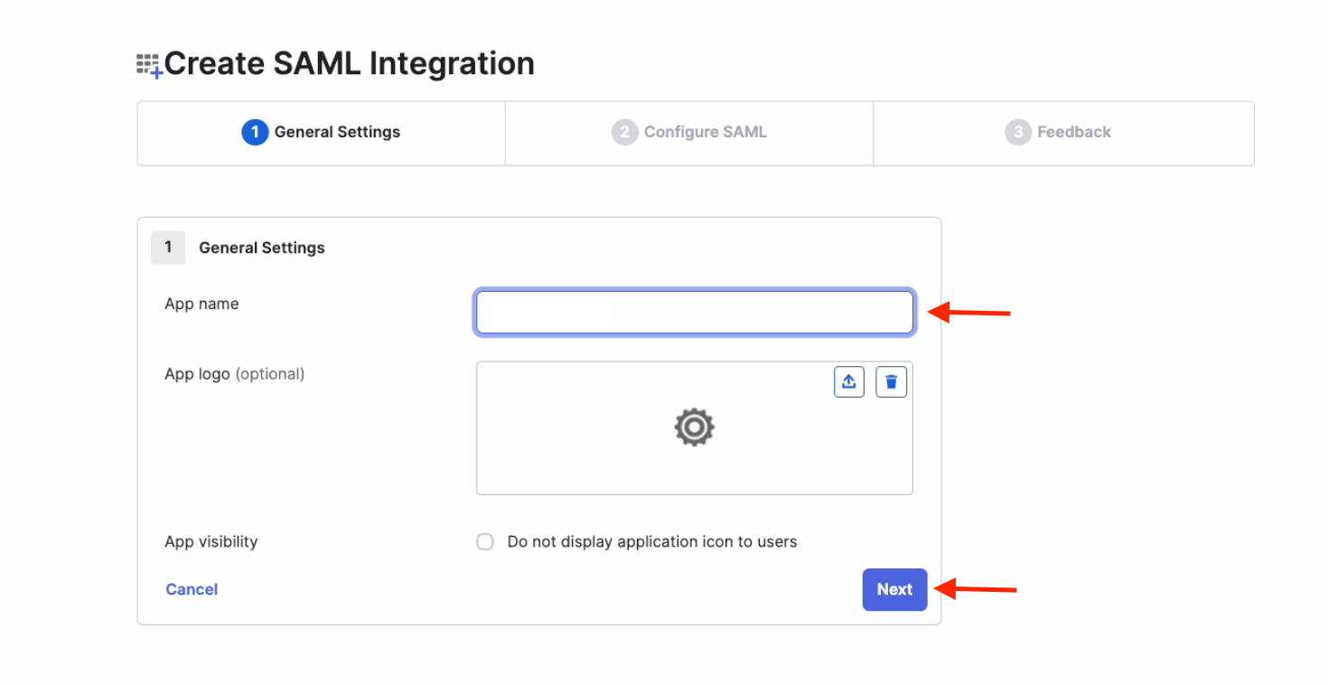Click the "App visibility" label

(x=210, y=542)
